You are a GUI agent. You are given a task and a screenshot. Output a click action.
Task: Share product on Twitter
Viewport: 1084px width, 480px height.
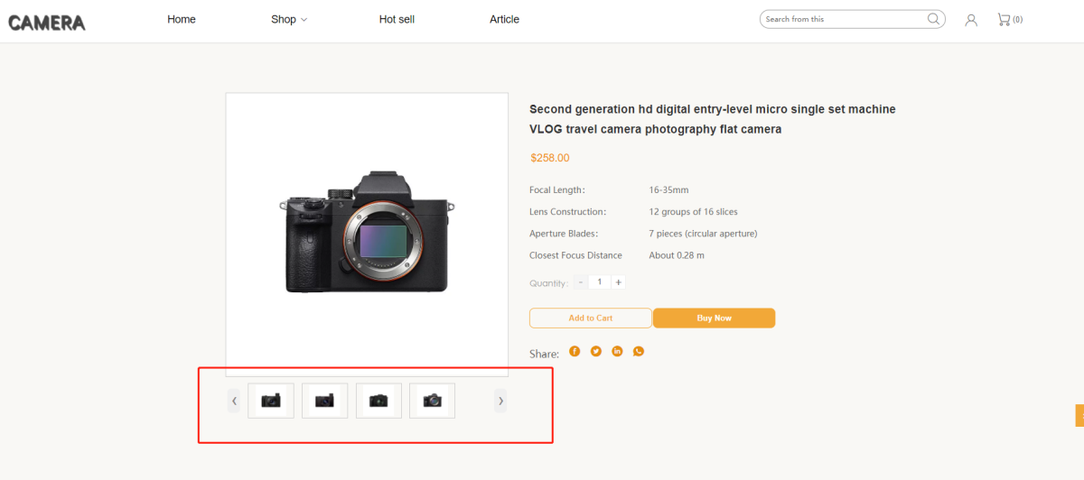click(596, 351)
